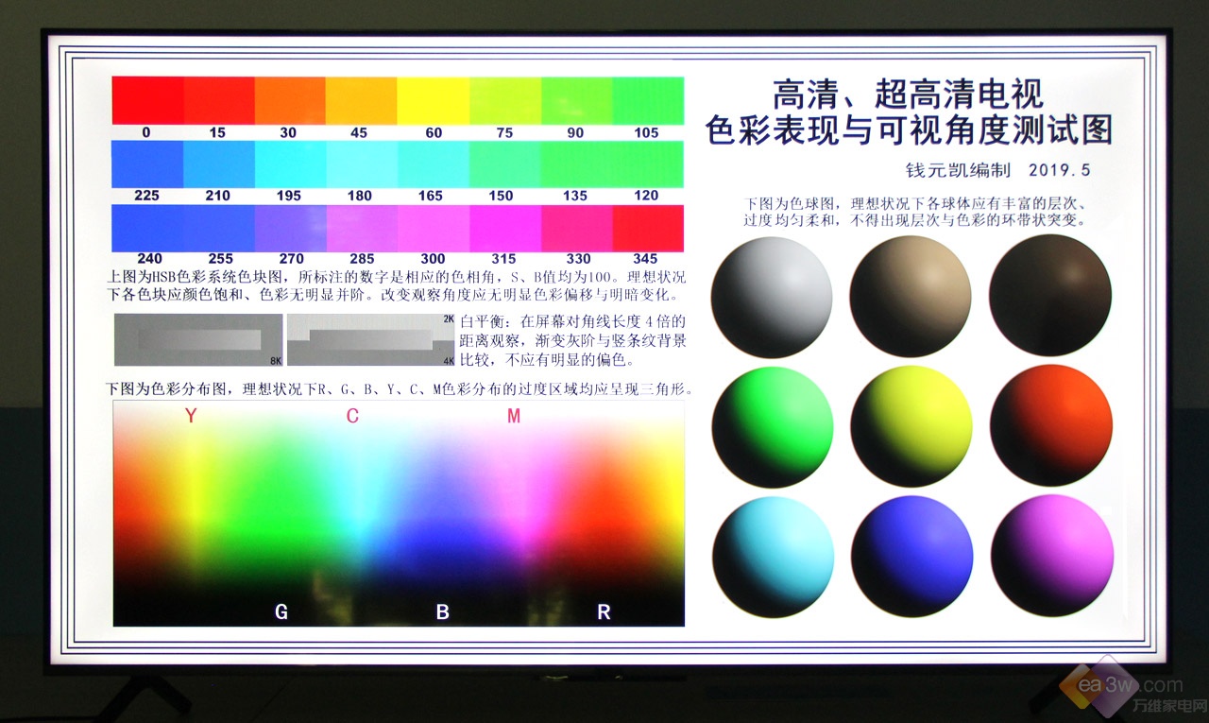Image resolution: width=1209 pixels, height=723 pixels.
Task: Select the hue 120 green color block
Action: (648, 164)
